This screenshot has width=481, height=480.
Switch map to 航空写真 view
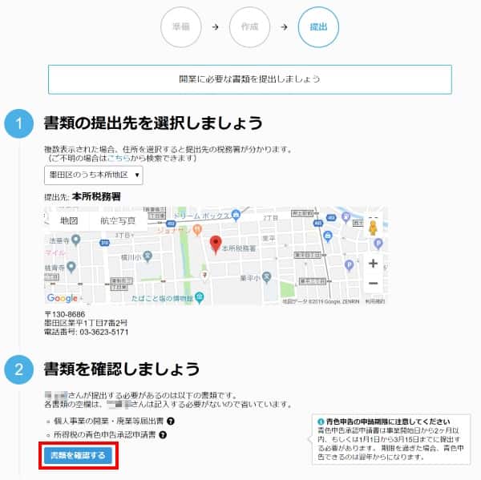(118, 220)
